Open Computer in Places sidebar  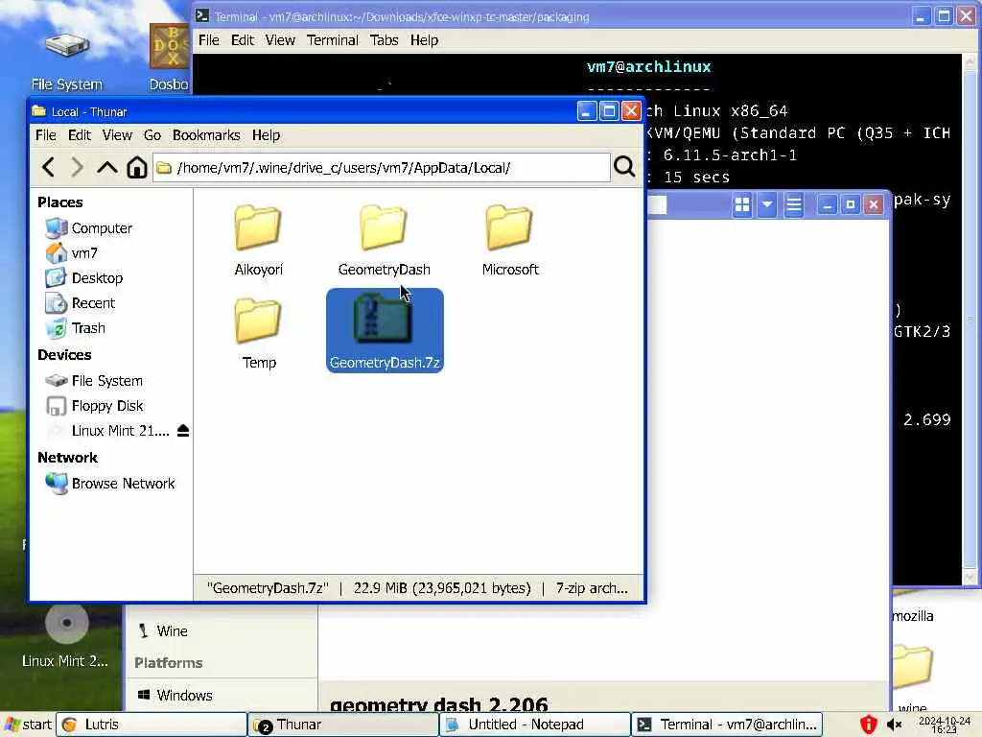pos(89,228)
